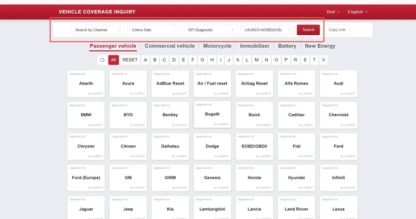Viewport: 416px width, 219px height.
Task: Click the magnifier search icon beside All
Action: [x=102, y=60]
